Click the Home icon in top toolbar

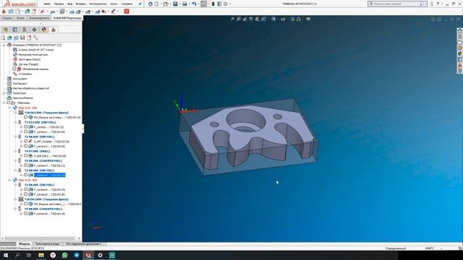point(150,4)
